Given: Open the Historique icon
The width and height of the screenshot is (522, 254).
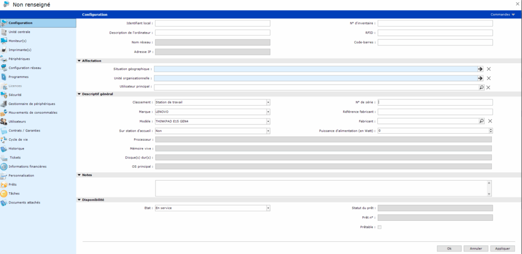Looking at the screenshot, I should [x=4, y=149].
